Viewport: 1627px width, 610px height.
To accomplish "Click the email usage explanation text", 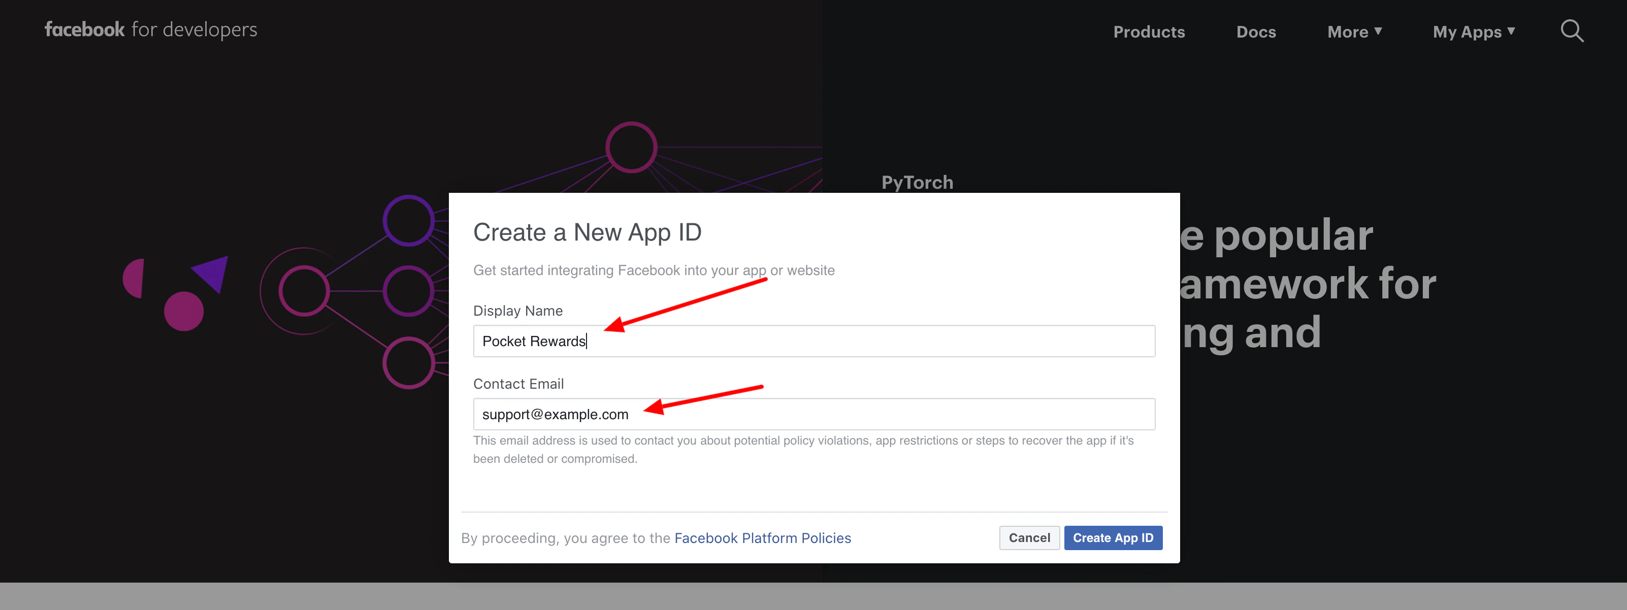I will tap(803, 450).
